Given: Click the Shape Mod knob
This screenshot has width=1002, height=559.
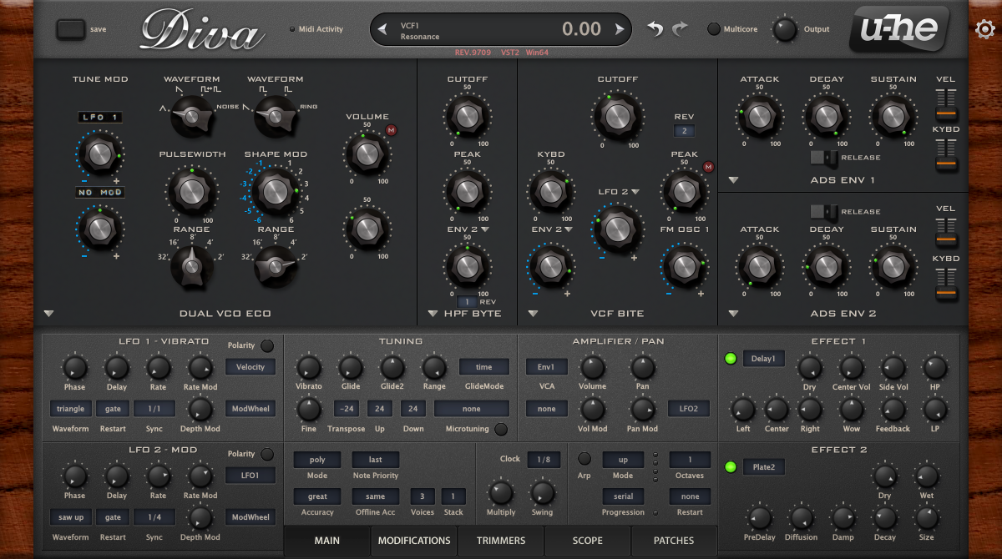Looking at the screenshot, I should coord(275,191).
